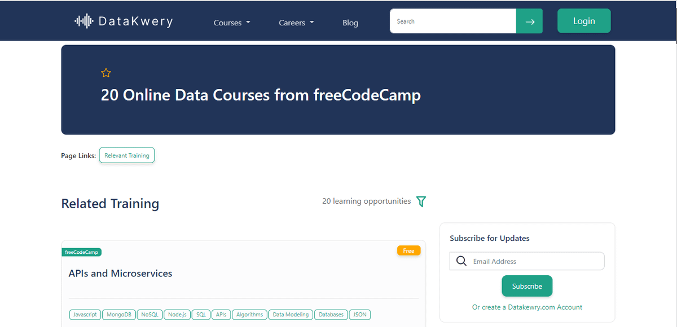Image resolution: width=677 pixels, height=327 pixels.
Task: Select the Javascript topic tag
Action: click(x=85, y=315)
